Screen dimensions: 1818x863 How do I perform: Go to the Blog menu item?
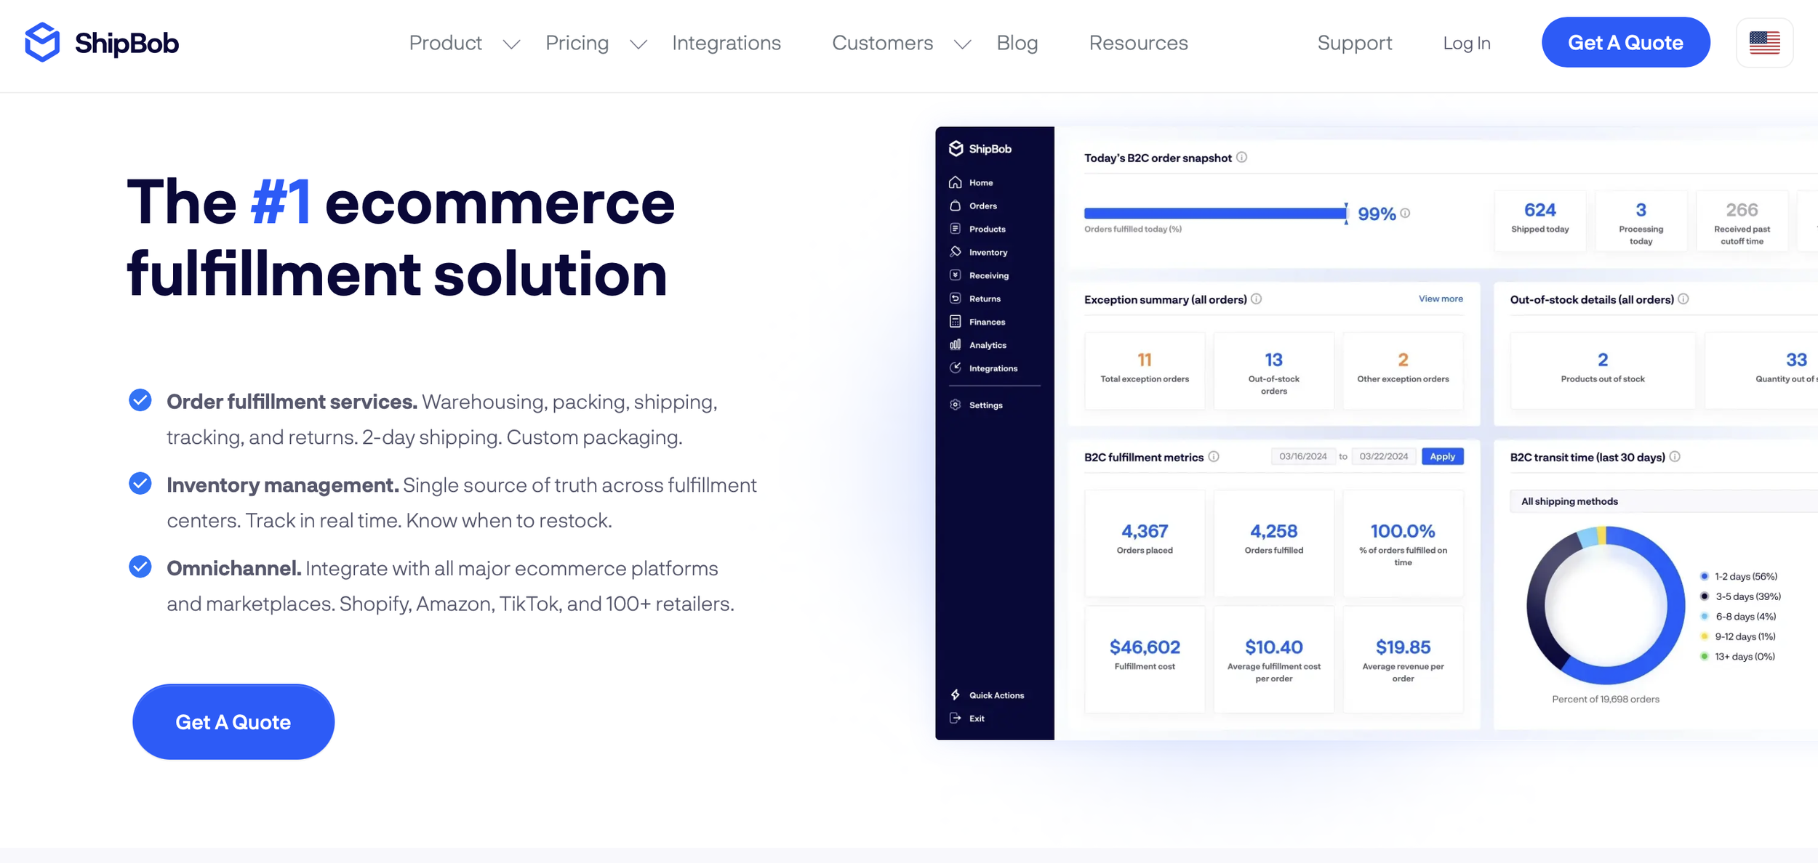(x=1017, y=43)
